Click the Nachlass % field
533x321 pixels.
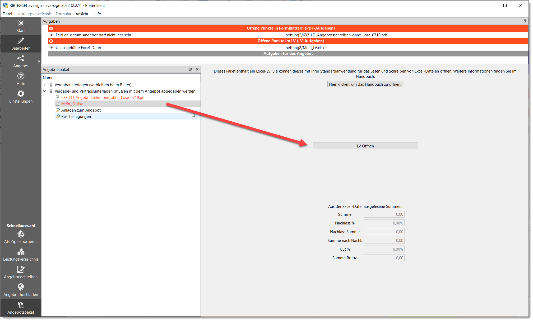tap(384, 223)
